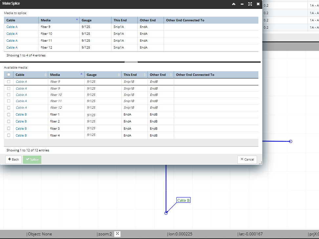The width and height of the screenshot is (319, 239).
Task: Cancel the Make Splice dialog
Action: point(247,160)
